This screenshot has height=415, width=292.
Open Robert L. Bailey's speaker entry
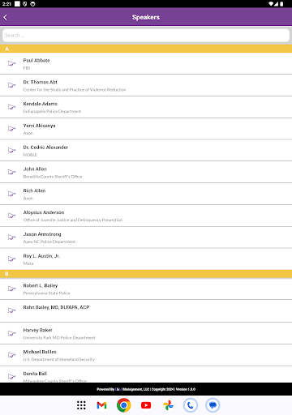(x=146, y=289)
